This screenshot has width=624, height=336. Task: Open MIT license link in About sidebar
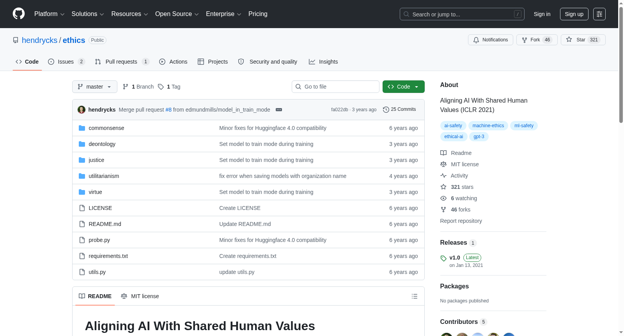tap(459, 164)
